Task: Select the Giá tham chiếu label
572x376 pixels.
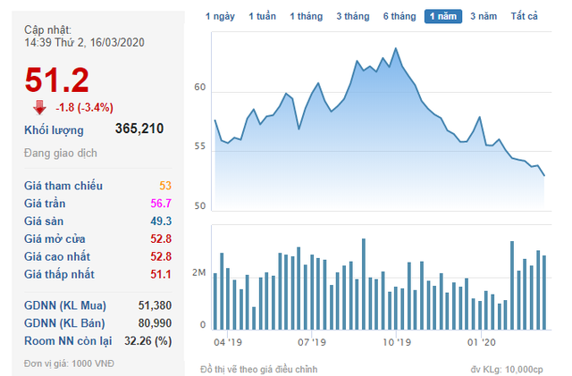Action: click(63, 186)
